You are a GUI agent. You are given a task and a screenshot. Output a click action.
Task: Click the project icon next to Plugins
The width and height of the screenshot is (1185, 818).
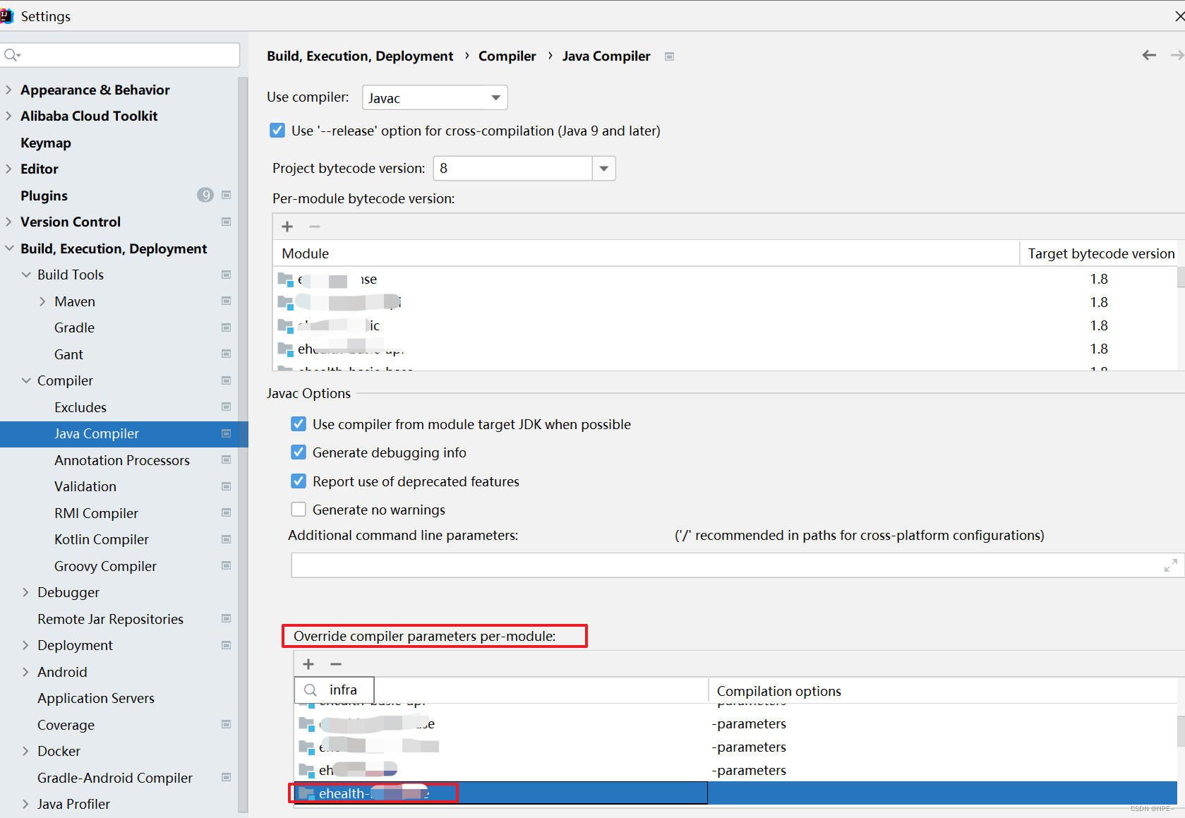[227, 195]
